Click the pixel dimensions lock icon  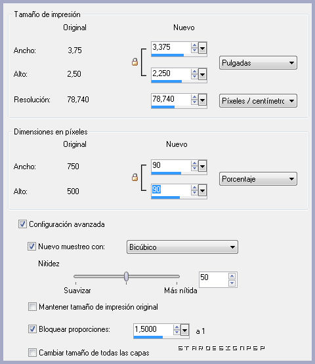(135, 177)
